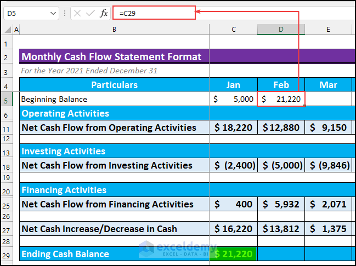
Task: Click Net Cash Increase/Decrease in Cash label
Action: pos(115,229)
